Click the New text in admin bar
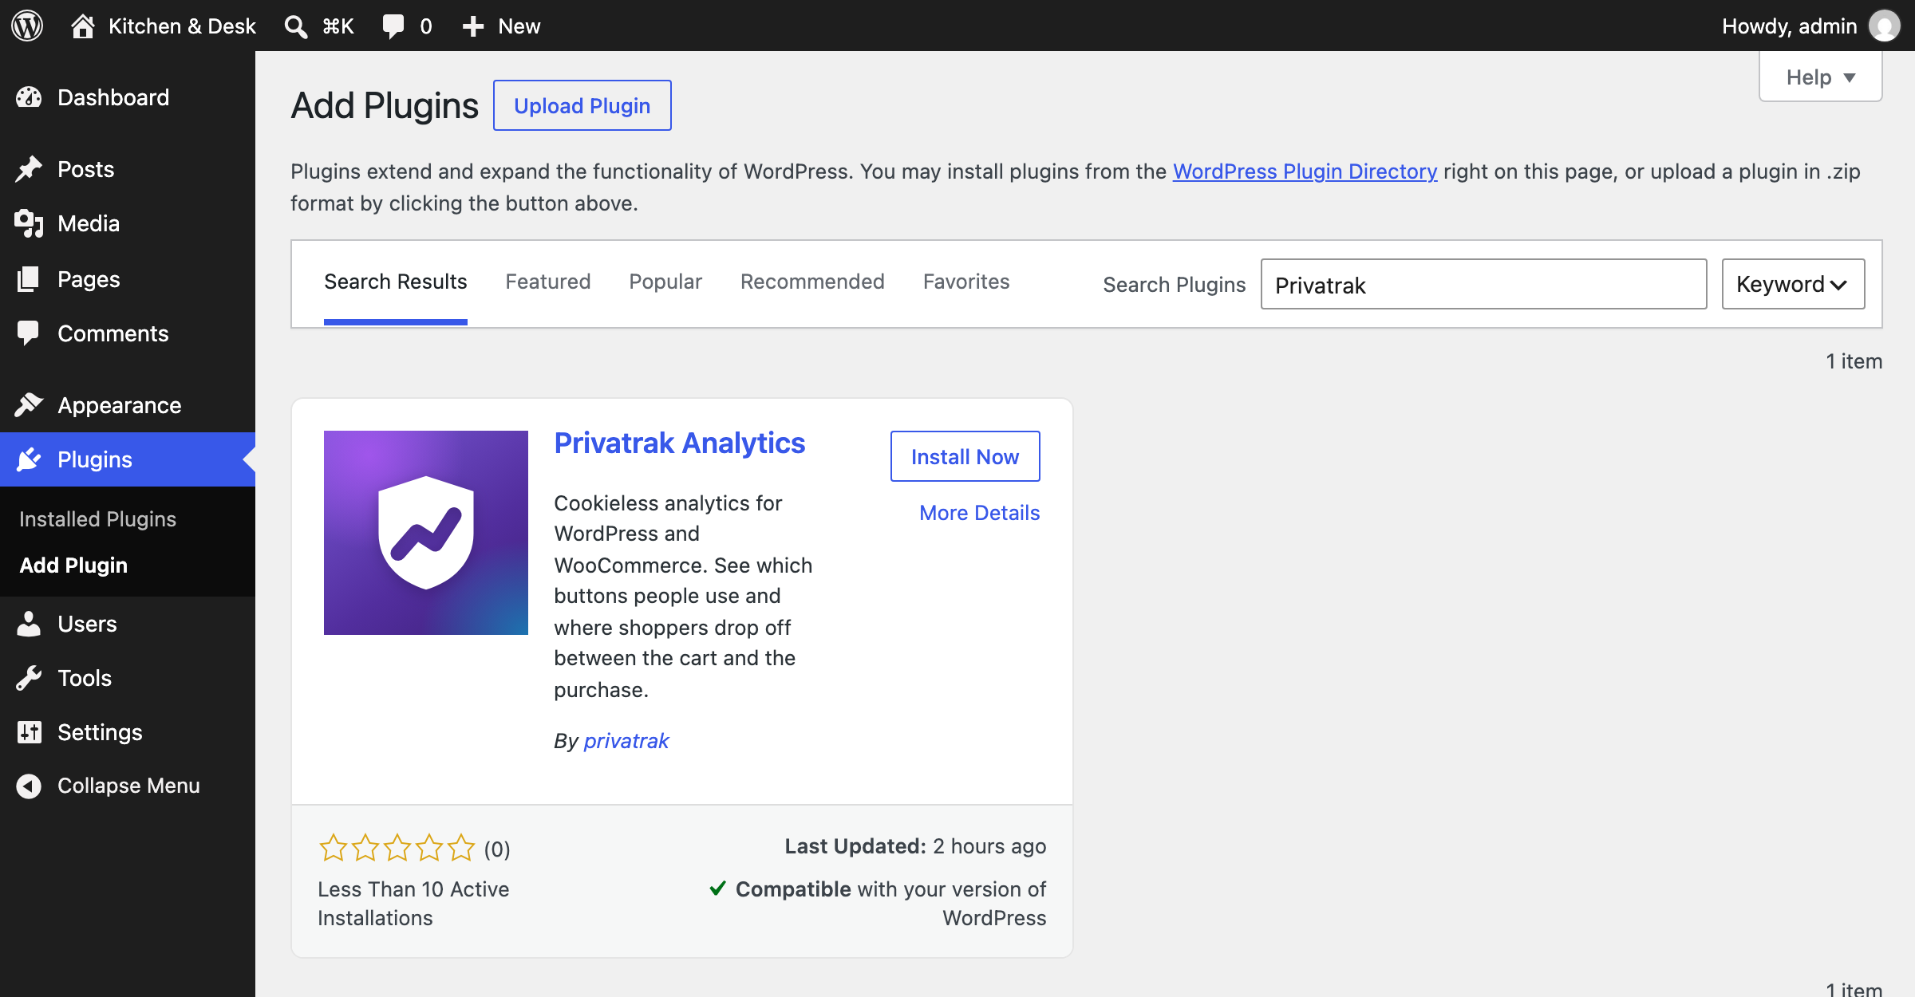Screen dimensions: 1915x997 pyautogui.click(x=519, y=26)
